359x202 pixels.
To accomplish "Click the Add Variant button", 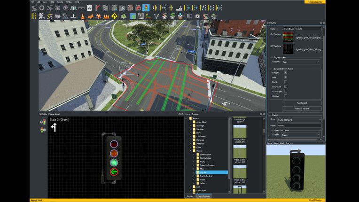I will click(302, 103).
